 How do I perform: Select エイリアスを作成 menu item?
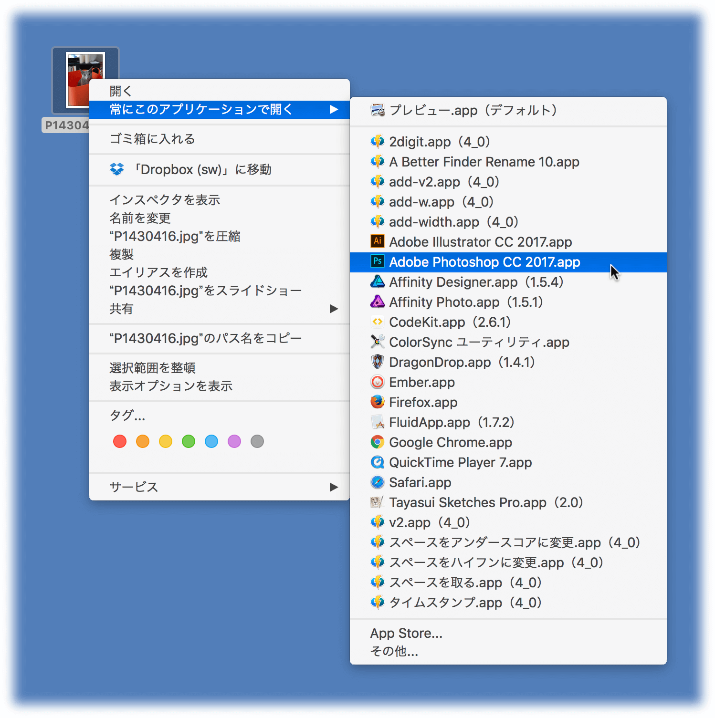220,272
